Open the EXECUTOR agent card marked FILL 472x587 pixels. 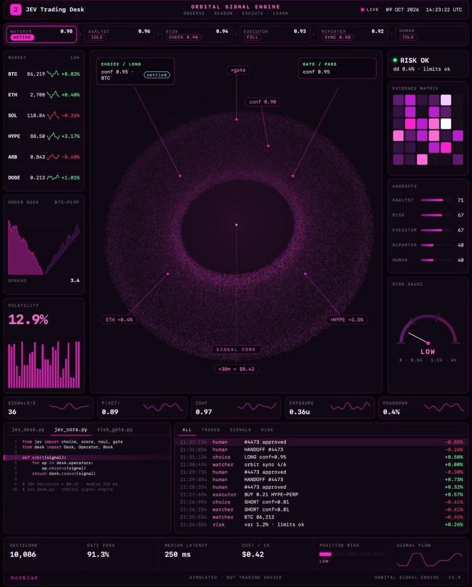point(275,34)
